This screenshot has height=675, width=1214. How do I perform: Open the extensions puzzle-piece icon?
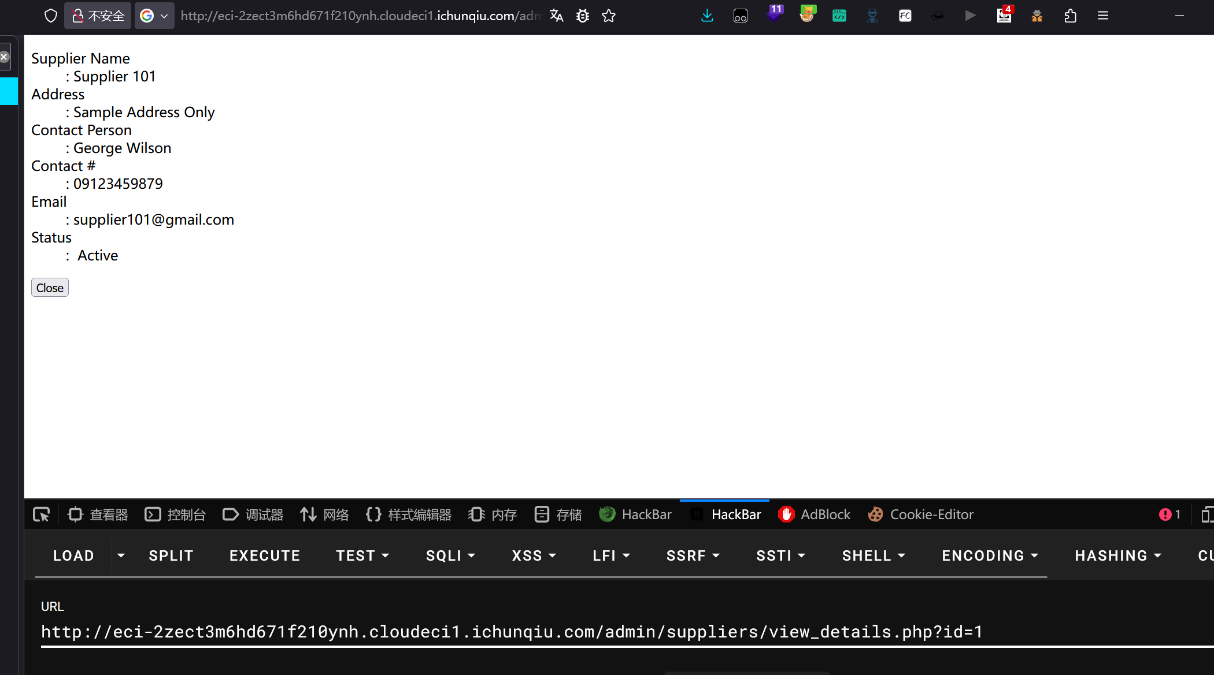tap(1070, 16)
